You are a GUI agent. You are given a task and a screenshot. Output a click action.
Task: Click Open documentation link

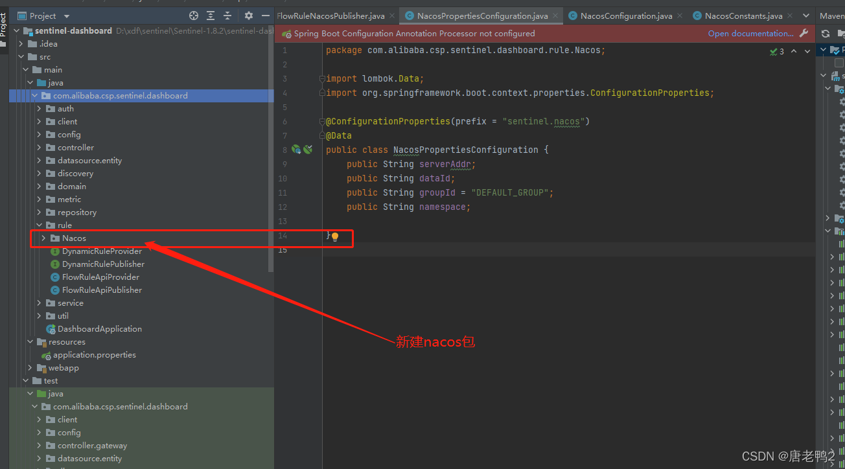[x=750, y=34]
